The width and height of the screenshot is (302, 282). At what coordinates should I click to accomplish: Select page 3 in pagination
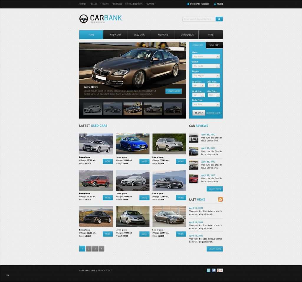(x=95, y=248)
